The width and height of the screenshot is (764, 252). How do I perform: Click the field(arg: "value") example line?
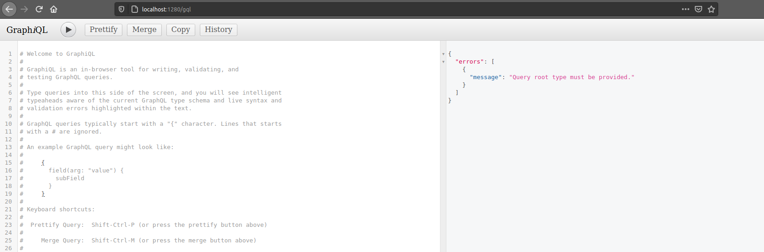[x=86, y=171]
